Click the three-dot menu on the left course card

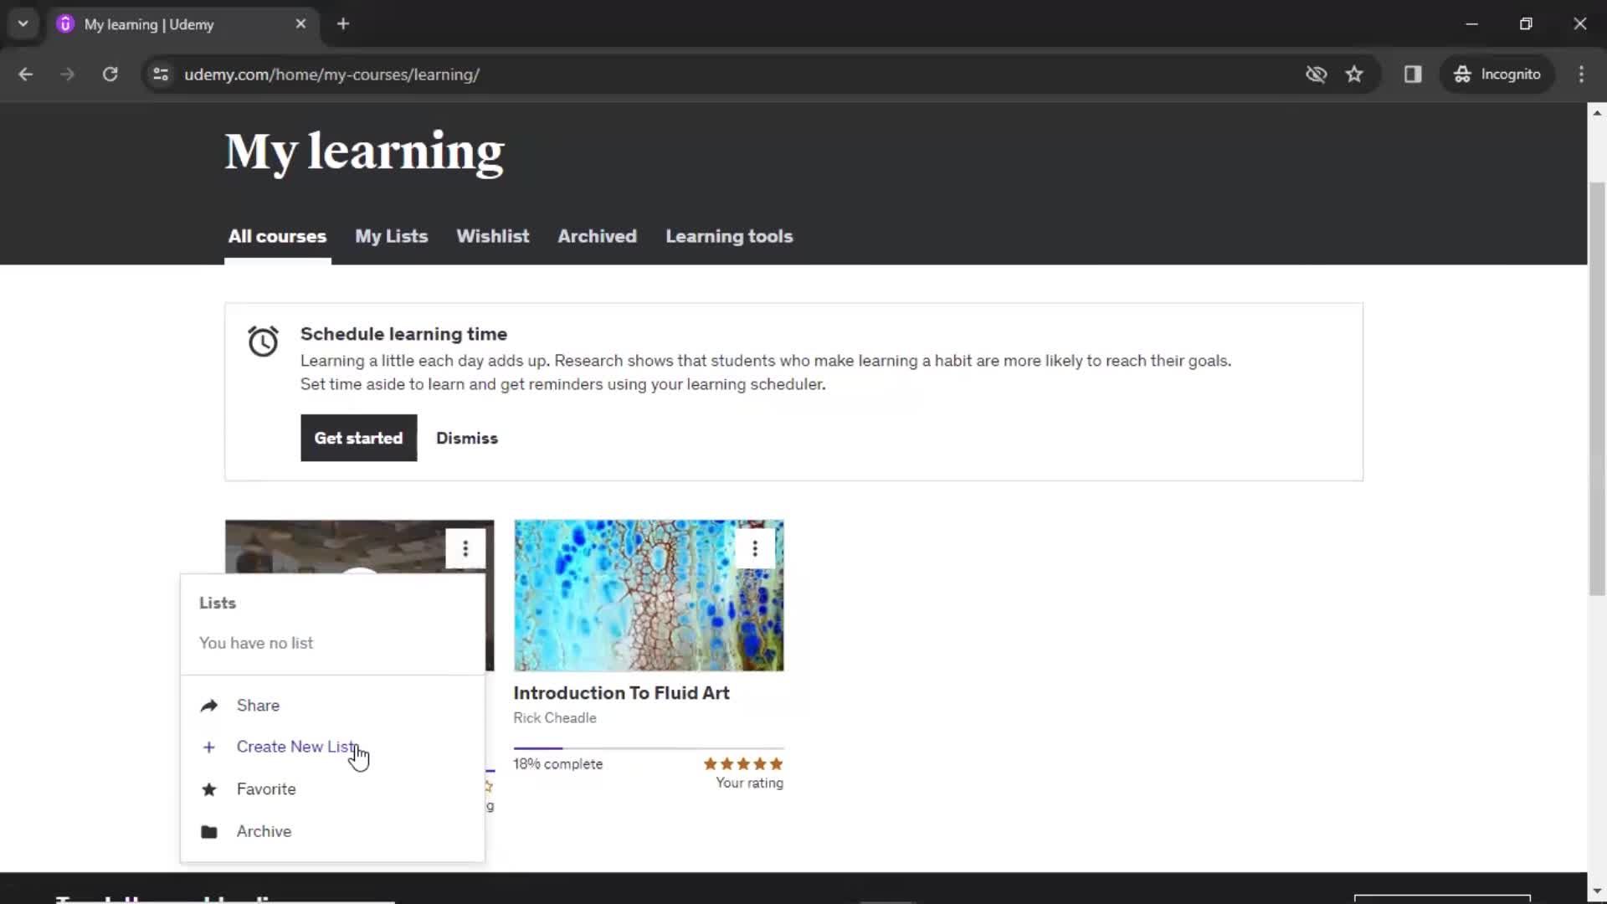pyautogui.click(x=465, y=548)
